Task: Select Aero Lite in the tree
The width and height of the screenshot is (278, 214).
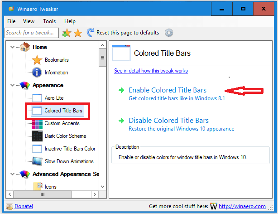Action: coord(54,98)
